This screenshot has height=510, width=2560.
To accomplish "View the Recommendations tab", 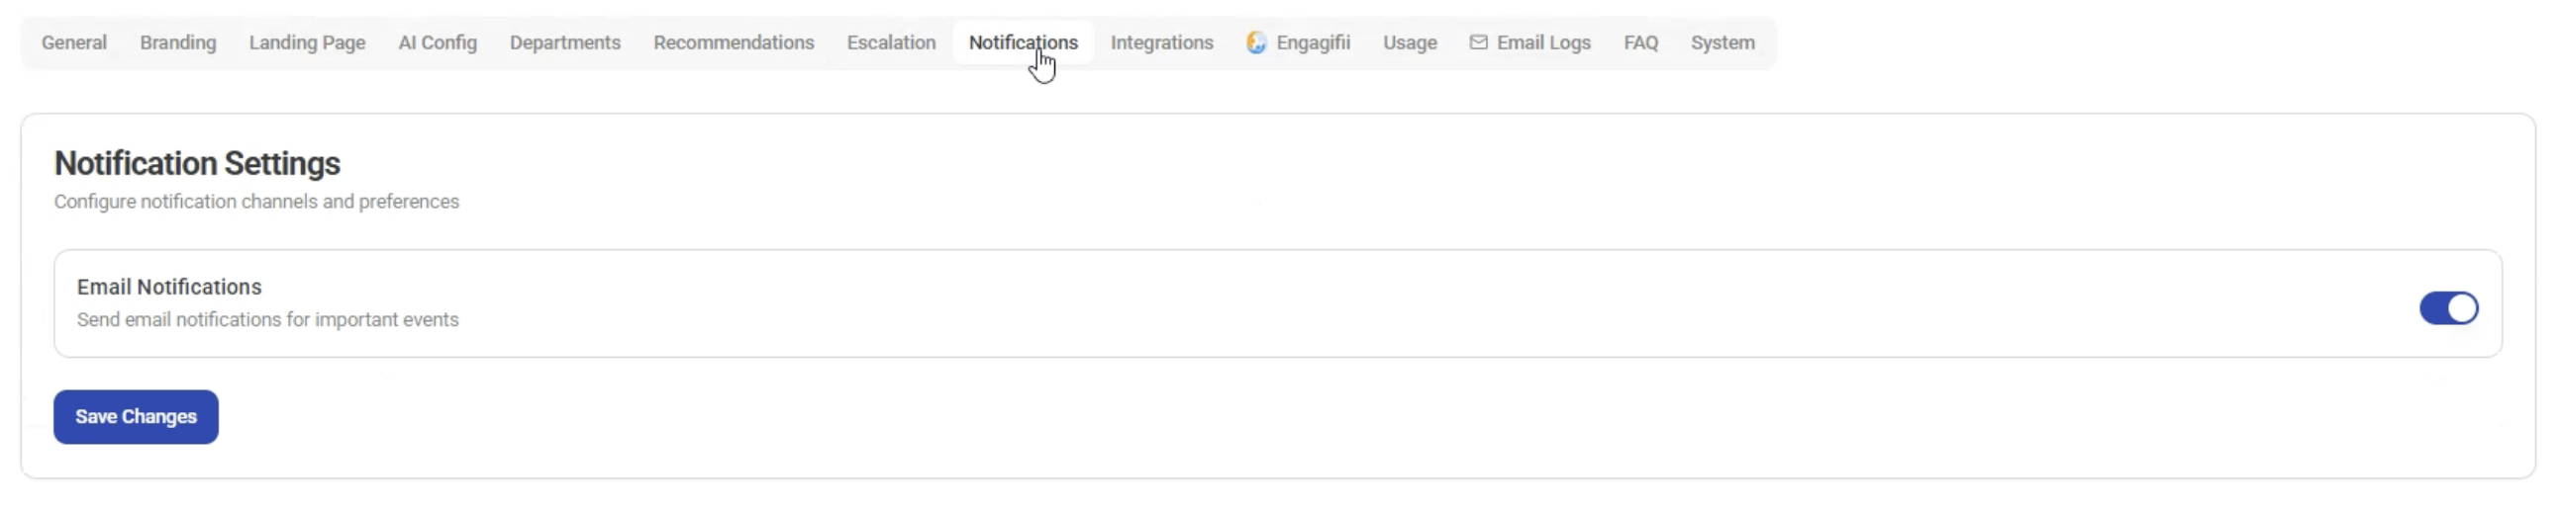I will click(x=734, y=42).
